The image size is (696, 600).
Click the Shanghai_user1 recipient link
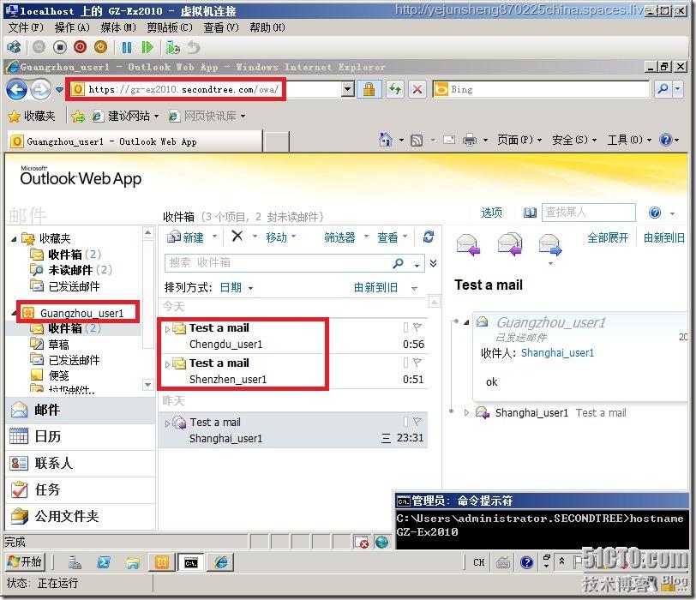tap(557, 353)
